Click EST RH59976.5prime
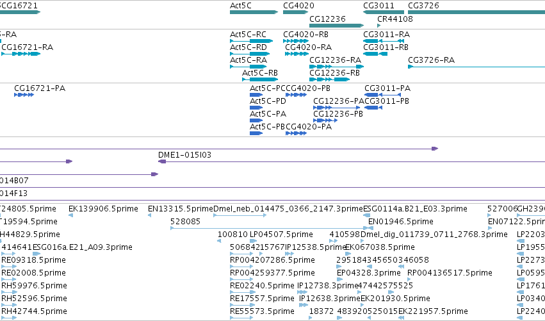The image size is (545, 321). (34, 286)
